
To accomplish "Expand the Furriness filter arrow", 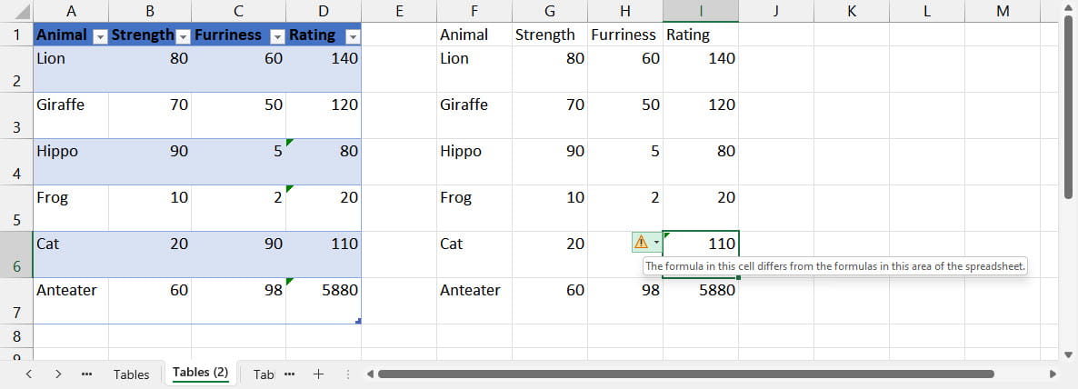I will (x=276, y=35).
